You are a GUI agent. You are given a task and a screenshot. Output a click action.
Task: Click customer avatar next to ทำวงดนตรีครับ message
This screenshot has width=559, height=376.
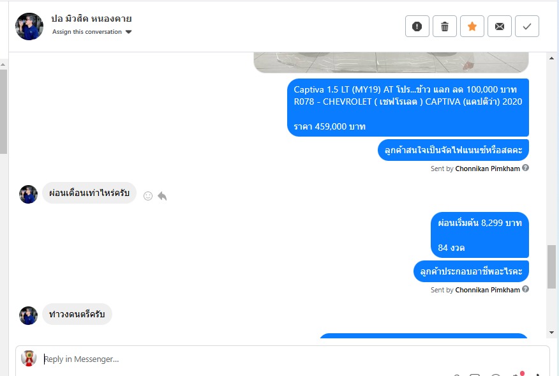point(28,315)
